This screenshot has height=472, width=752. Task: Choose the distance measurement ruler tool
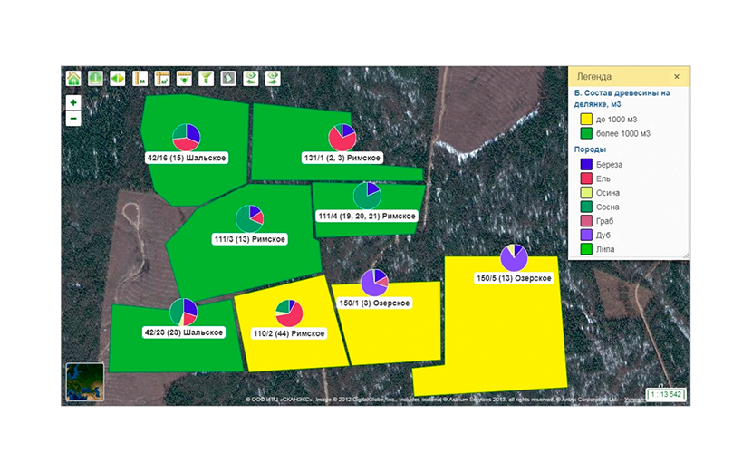click(x=140, y=78)
